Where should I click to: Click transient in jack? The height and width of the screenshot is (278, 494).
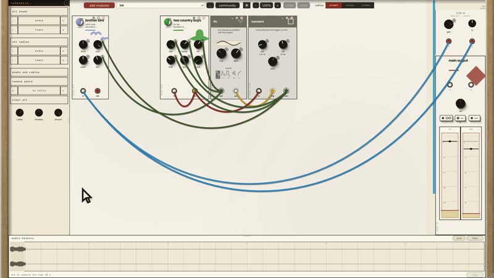pyautogui.click(x=259, y=91)
